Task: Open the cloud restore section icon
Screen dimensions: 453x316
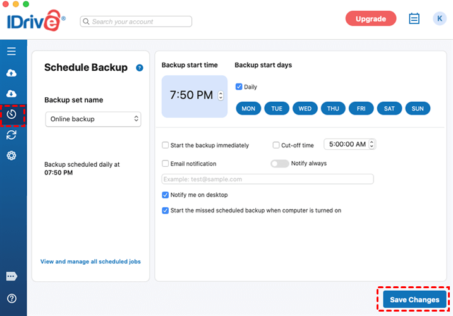Action: coord(11,94)
